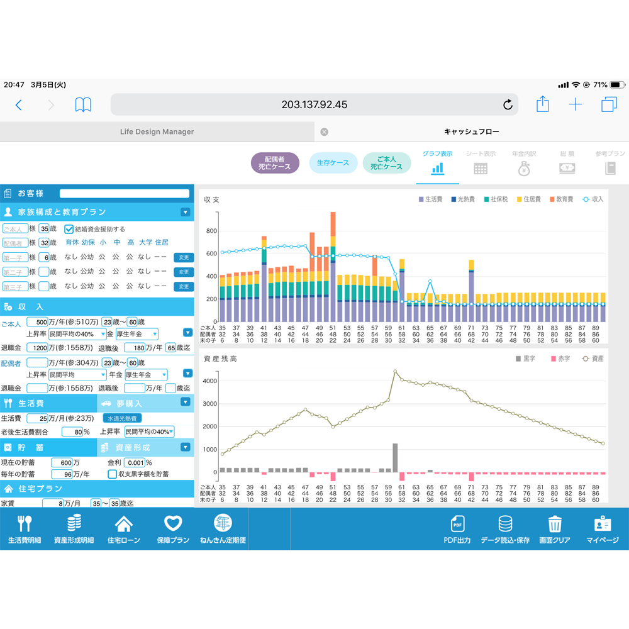Switch to 夢購入 panel tab
The image size is (629, 629).
tap(129, 403)
